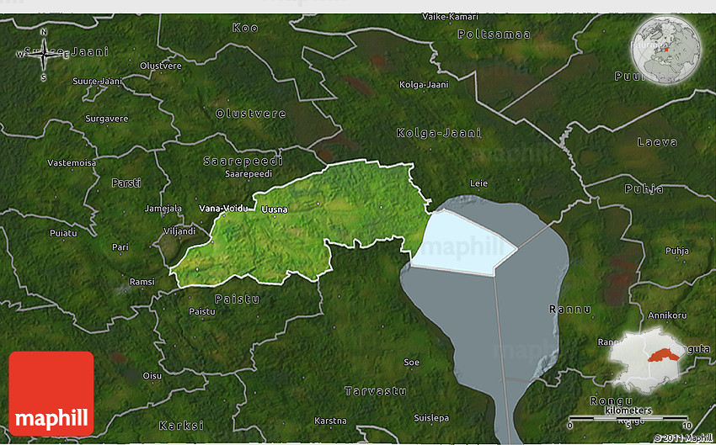Click the Poltsamaa label
This screenshot has width=716, height=445.
494,34
